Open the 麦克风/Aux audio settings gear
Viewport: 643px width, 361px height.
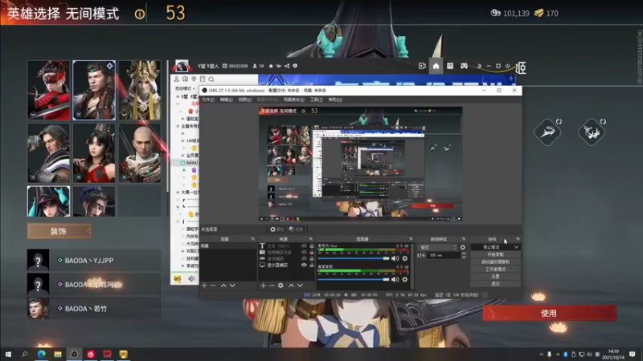[x=405, y=258]
